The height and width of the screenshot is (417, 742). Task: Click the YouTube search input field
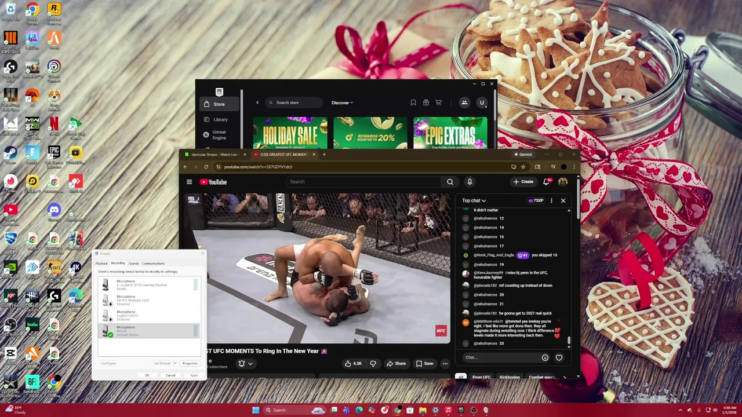[363, 182]
